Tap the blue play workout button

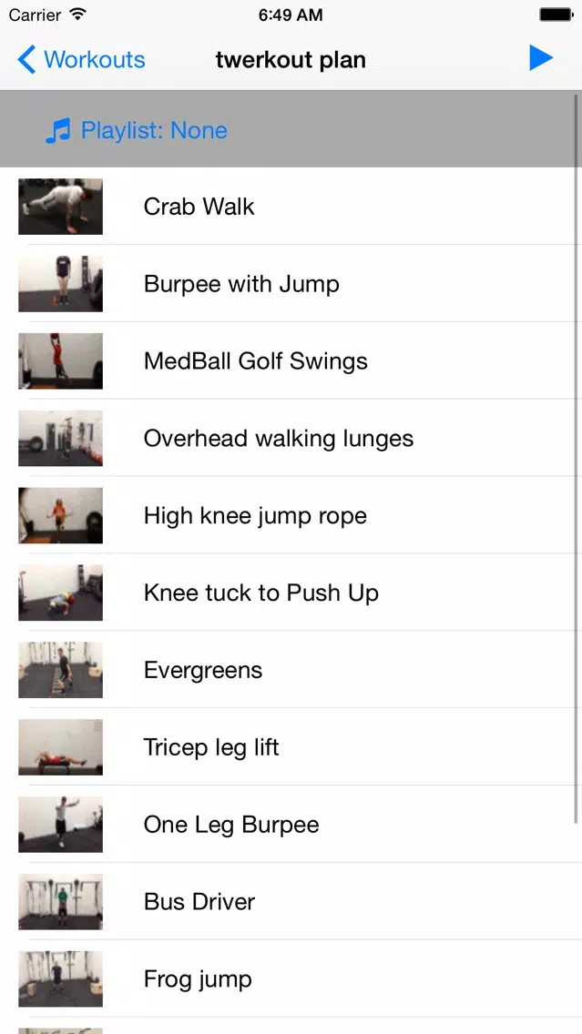click(541, 58)
